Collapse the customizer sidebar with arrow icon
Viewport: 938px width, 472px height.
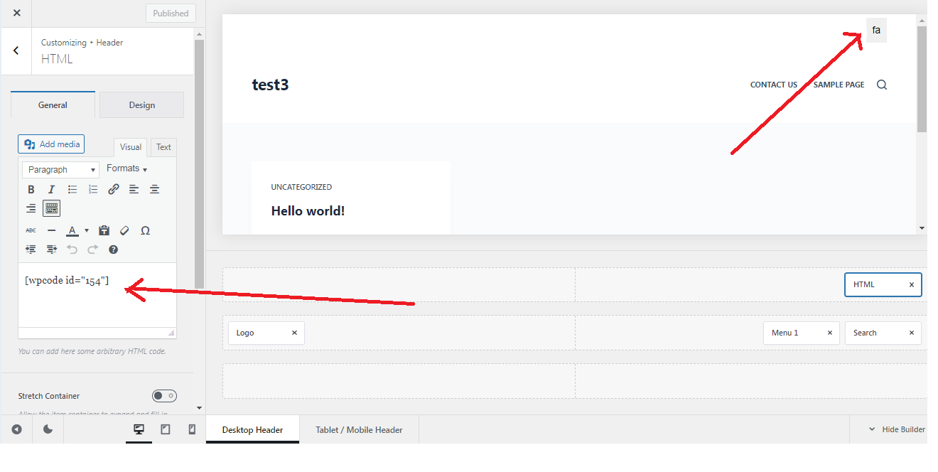click(16, 429)
